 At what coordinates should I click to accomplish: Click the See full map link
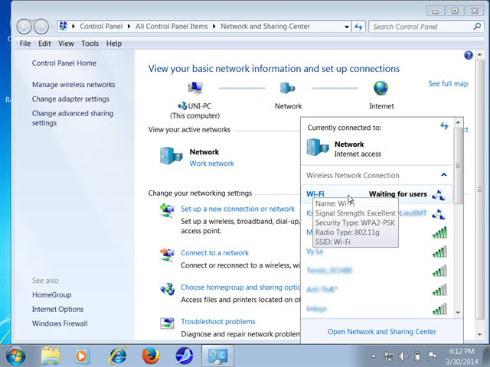pos(448,83)
